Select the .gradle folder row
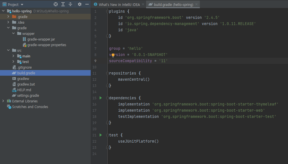The height and width of the screenshot is (164, 288). pos(46,17)
